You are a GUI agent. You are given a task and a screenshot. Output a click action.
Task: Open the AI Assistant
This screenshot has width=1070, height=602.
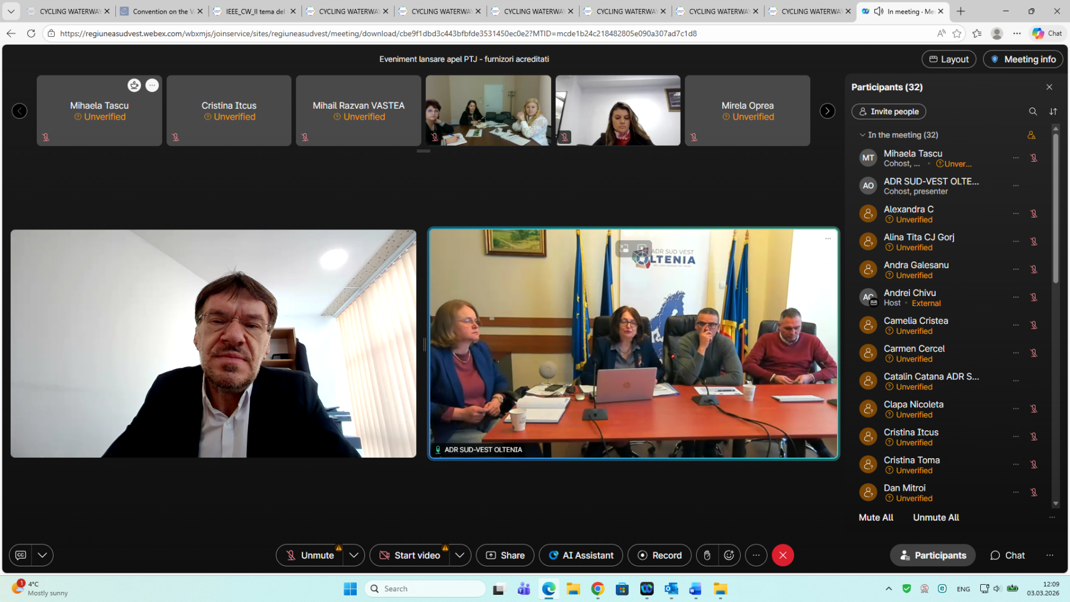tap(580, 555)
